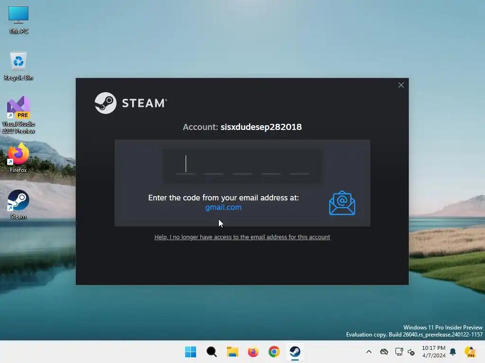Open the clock showing 10:17 PM
Image resolution: width=485 pixels, height=363 pixels.
click(434, 352)
